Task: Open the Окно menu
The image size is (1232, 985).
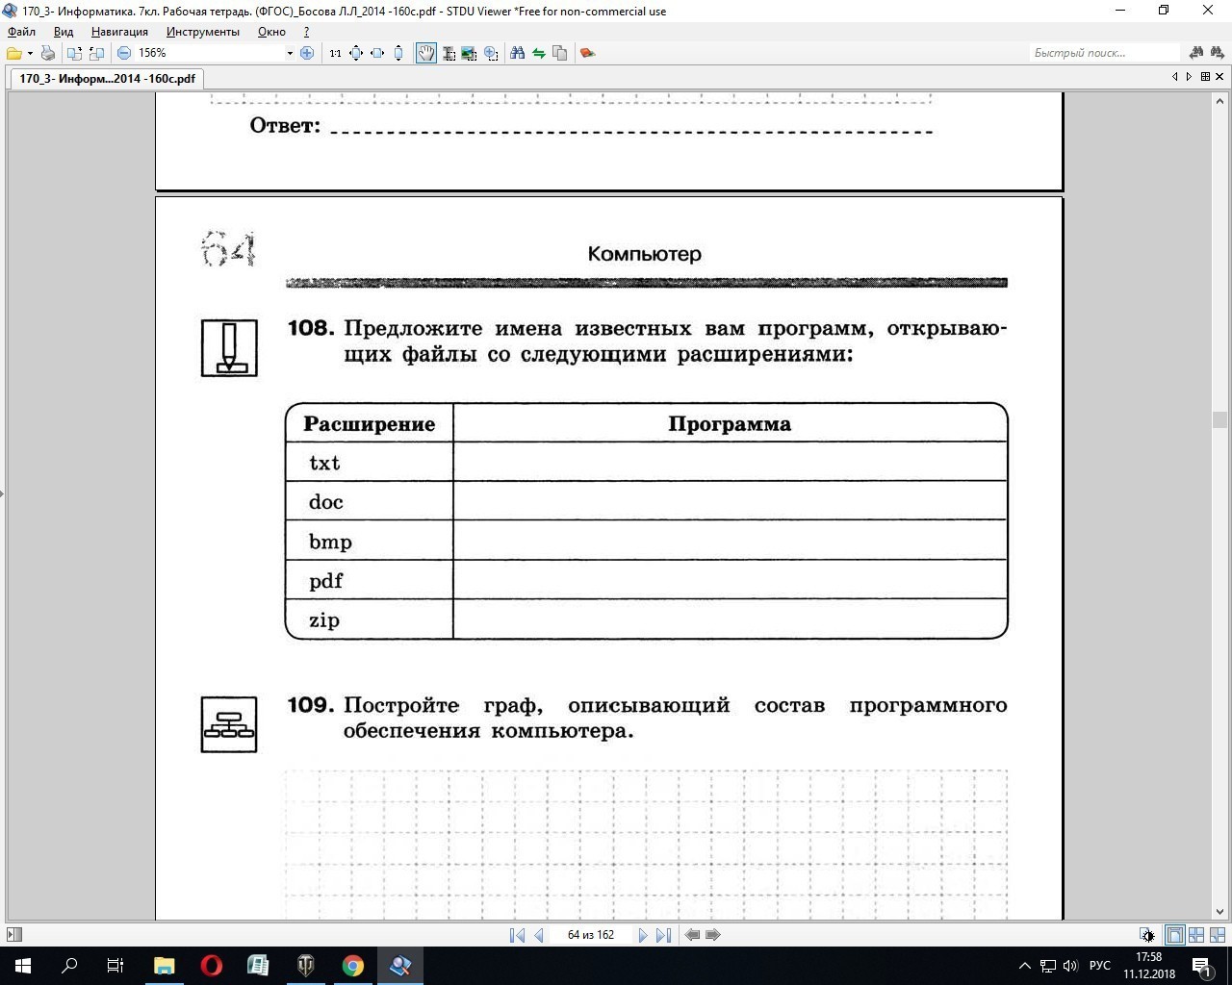Action: [271, 32]
